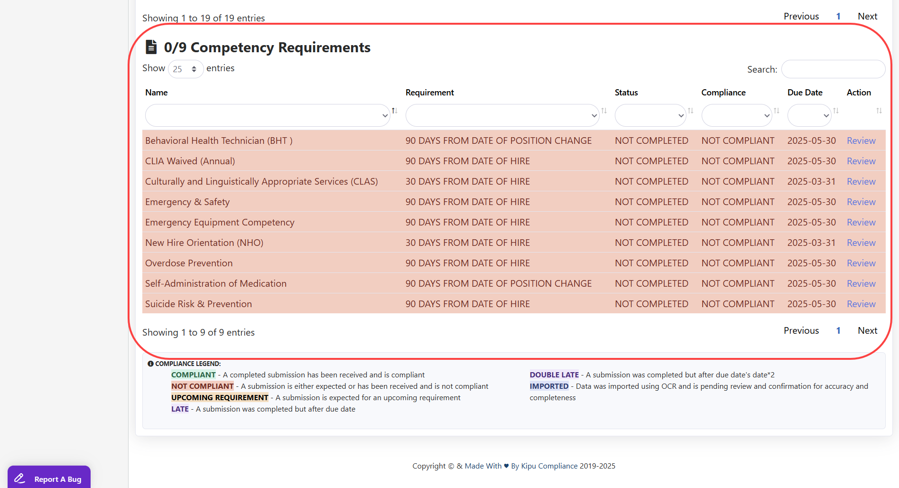Review the Behavioral Health Technician requirement
Screen dimensions: 899x488
[x=861, y=141]
